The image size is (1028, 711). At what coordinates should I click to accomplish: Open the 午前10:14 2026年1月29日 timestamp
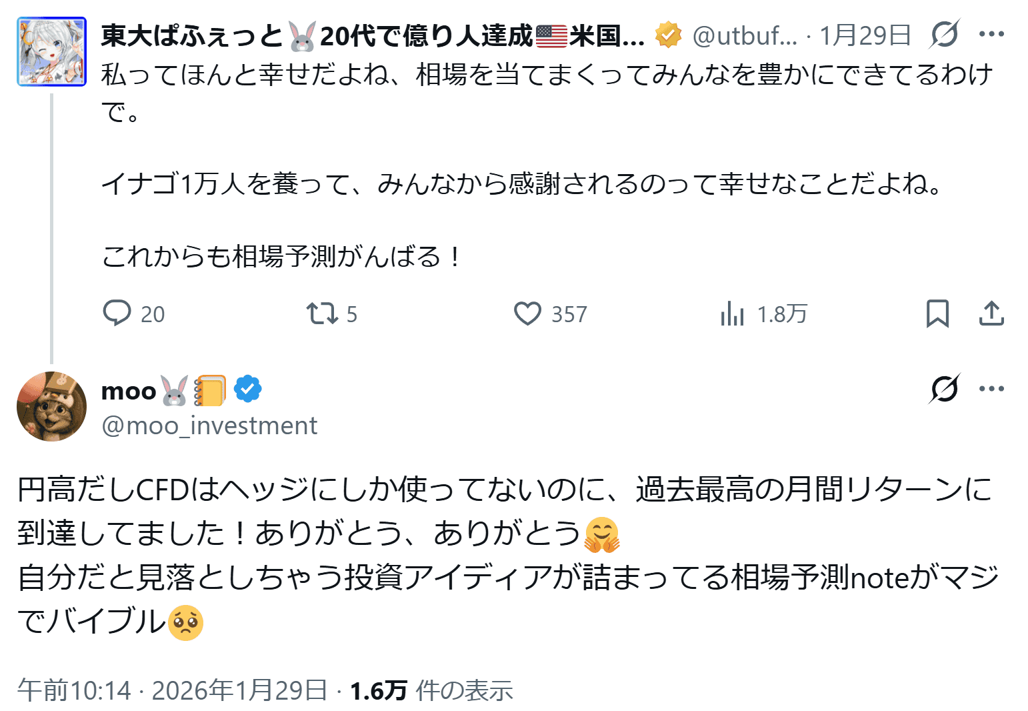click(172, 690)
